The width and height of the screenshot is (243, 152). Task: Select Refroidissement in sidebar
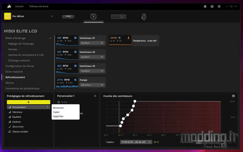tap(15, 77)
